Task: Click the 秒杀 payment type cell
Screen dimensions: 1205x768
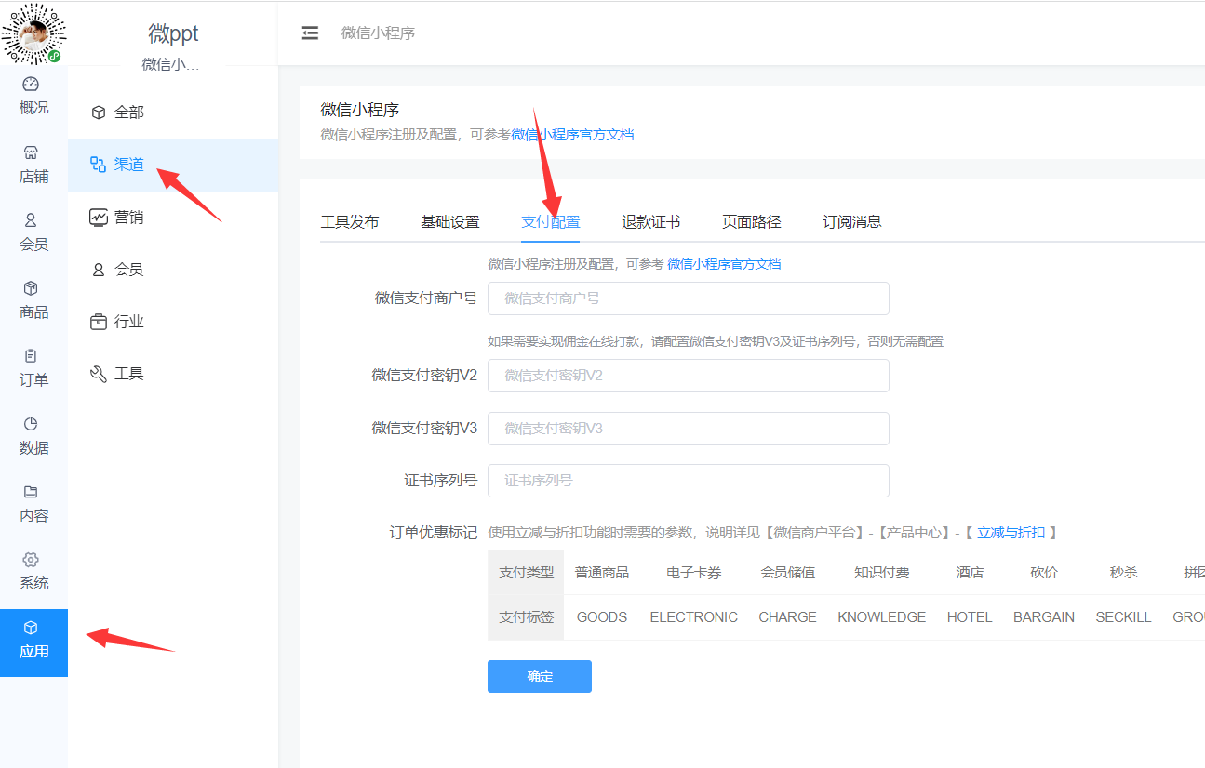Action: coord(1123,573)
